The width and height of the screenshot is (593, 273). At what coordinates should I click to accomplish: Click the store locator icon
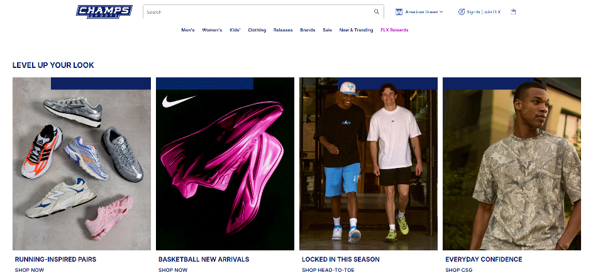[x=399, y=12]
